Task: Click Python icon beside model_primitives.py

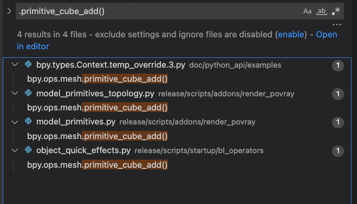Action: point(28,121)
